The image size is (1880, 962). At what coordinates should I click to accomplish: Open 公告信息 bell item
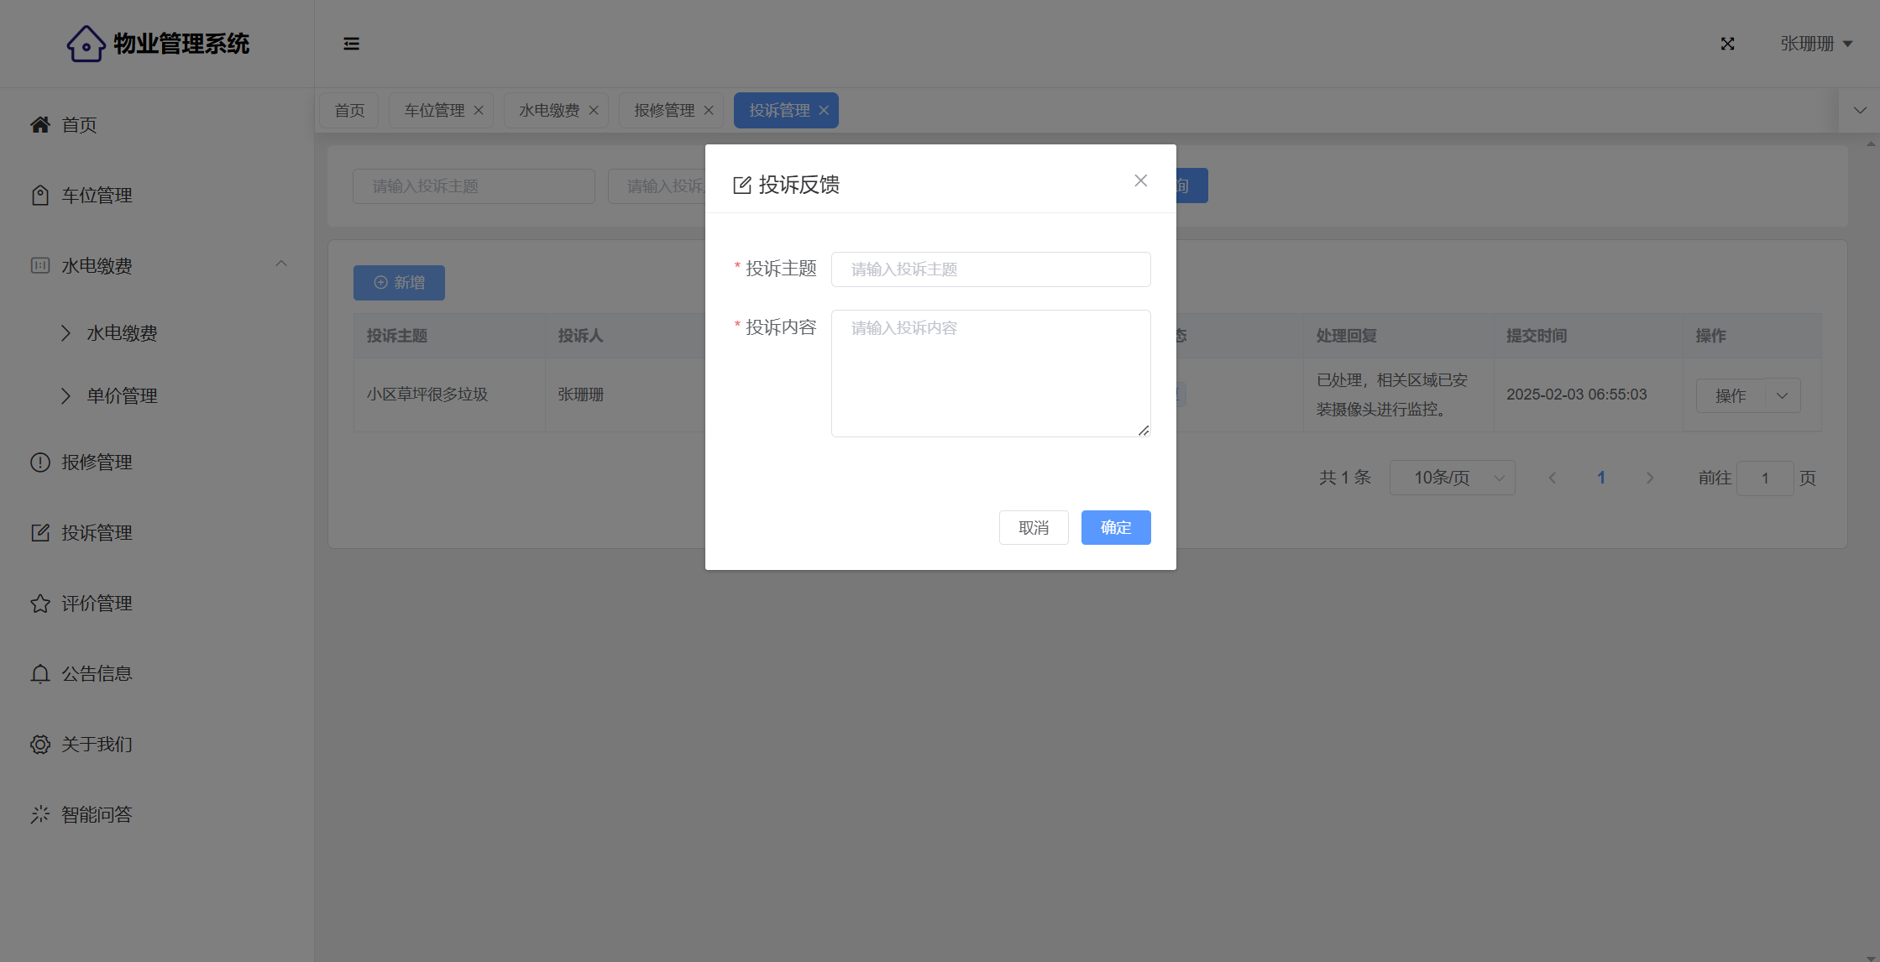[97, 674]
